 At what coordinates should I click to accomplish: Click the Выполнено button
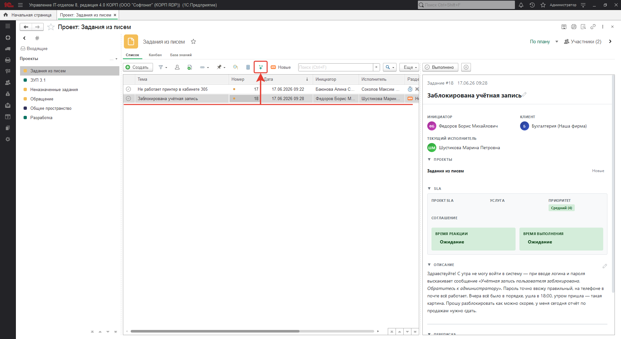pos(440,67)
